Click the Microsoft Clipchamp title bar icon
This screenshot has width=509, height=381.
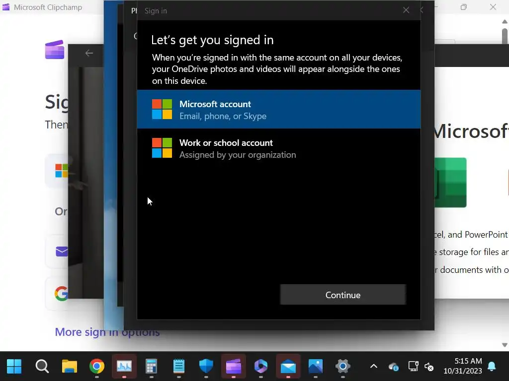click(x=6, y=7)
